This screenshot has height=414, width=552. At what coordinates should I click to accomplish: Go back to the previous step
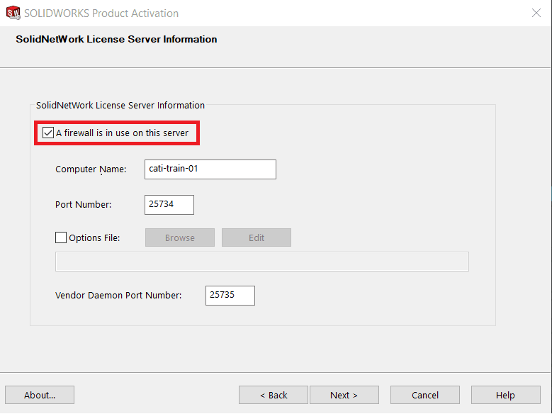pyautogui.click(x=274, y=395)
